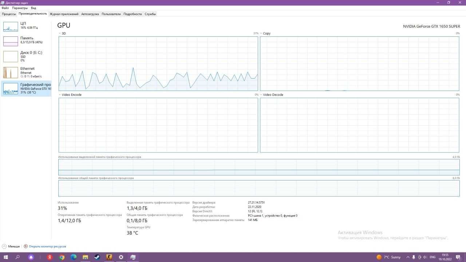Viewport: 466px width, 262px height.
Task: Open the Открыть монитор ресурсов link
Action: [47, 246]
